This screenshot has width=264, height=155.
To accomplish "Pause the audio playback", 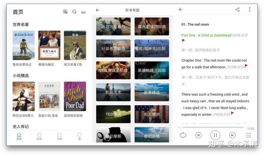I will [x=215, y=135].
